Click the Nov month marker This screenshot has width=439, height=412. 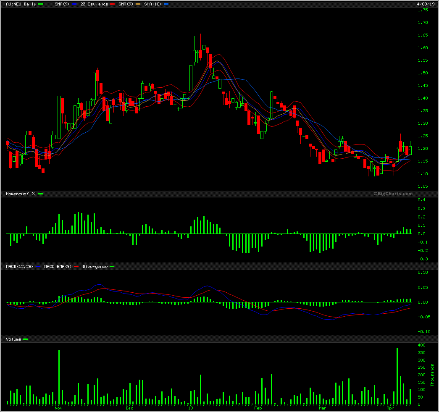coord(58,408)
